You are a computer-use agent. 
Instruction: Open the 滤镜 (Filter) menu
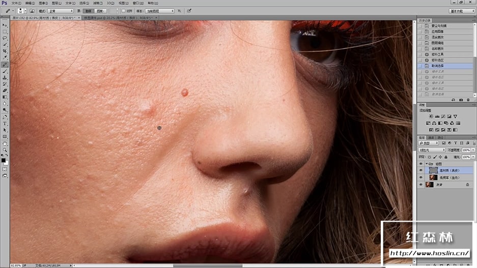(98, 3)
